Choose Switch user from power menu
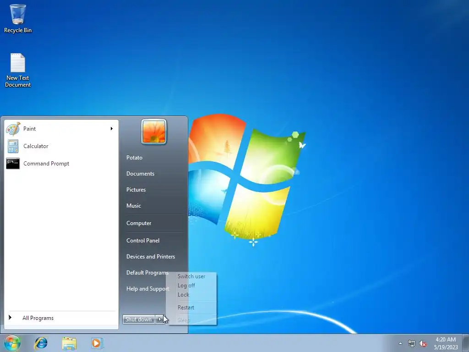Viewport: 469px width, 352px height. pos(191,276)
